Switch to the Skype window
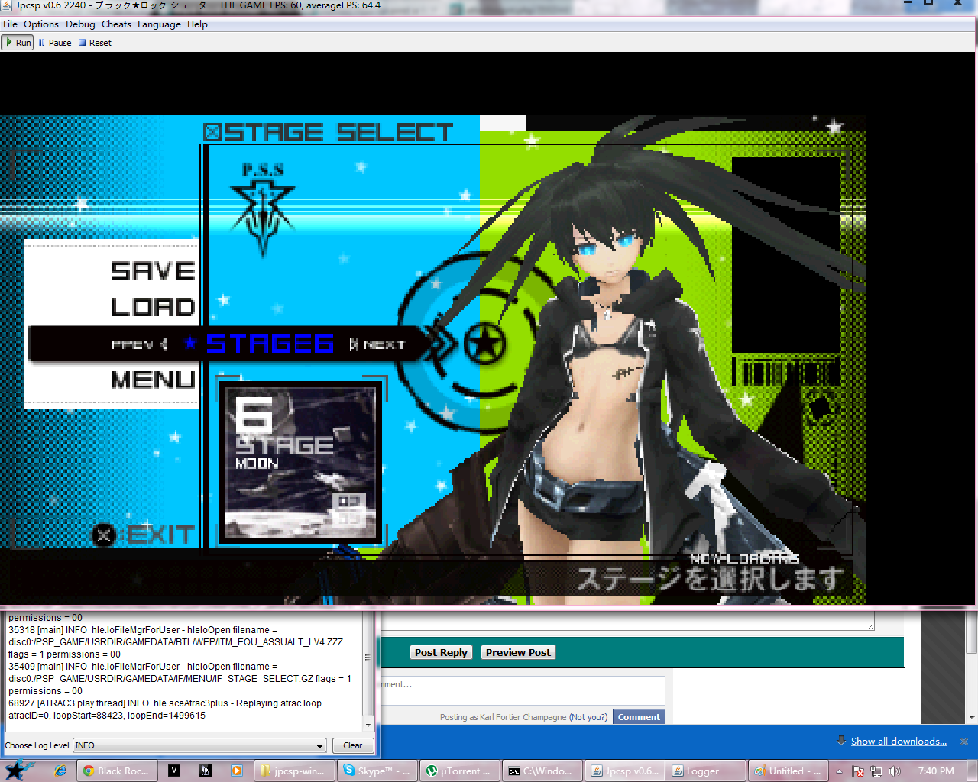 377,771
